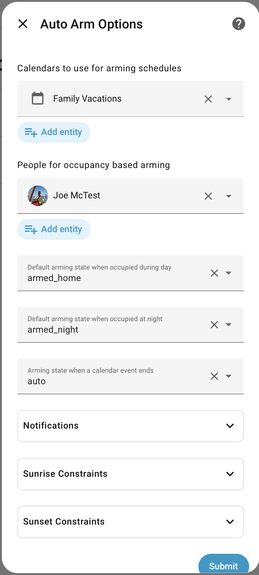The image size is (259, 575).
Task: Remove Joe McTest using the X icon
Action: (208, 196)
